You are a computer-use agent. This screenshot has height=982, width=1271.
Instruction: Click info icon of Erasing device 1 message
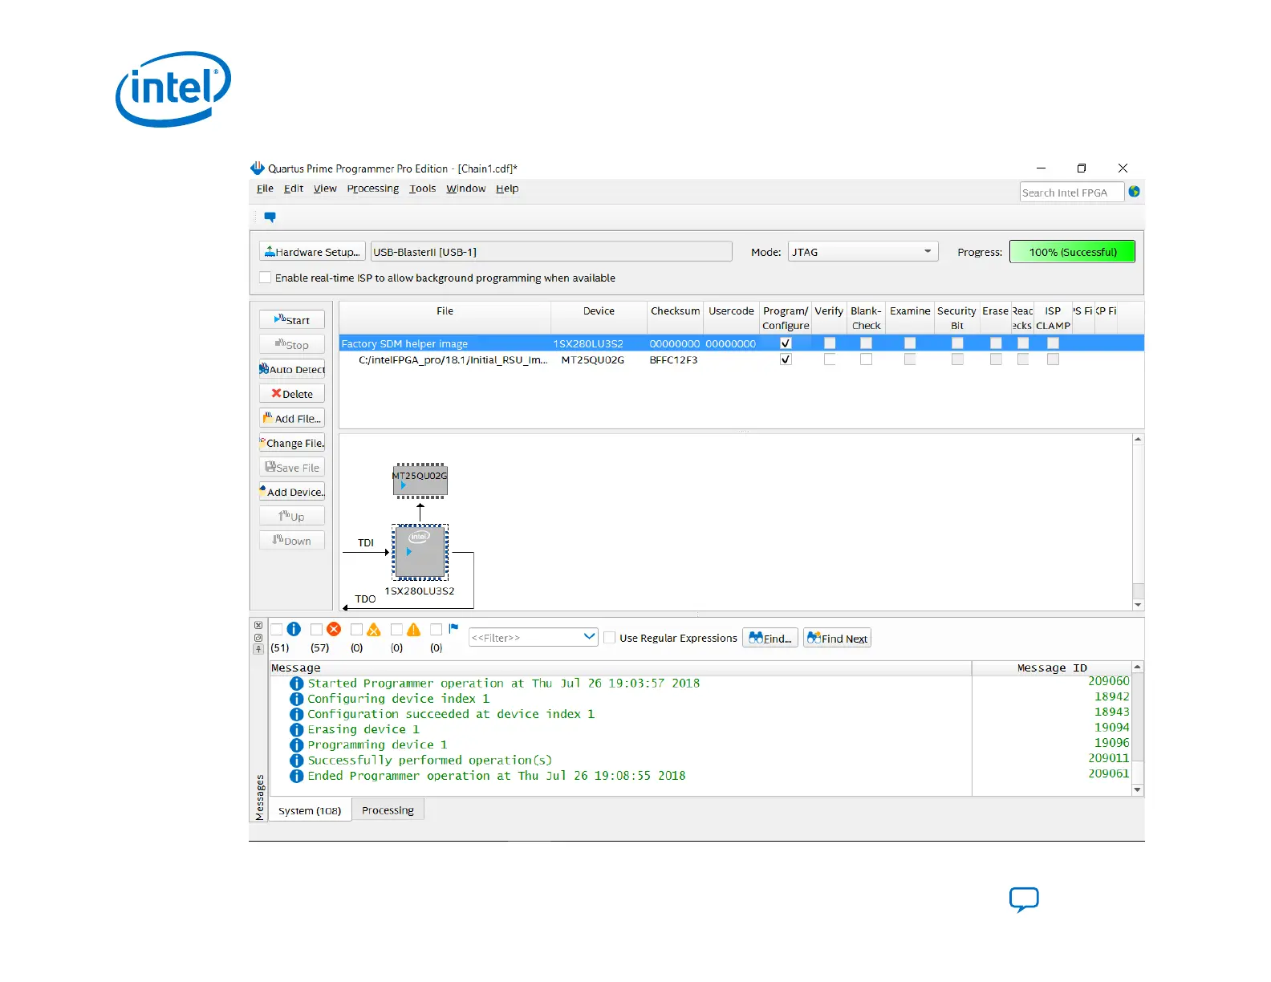(296, 729)
